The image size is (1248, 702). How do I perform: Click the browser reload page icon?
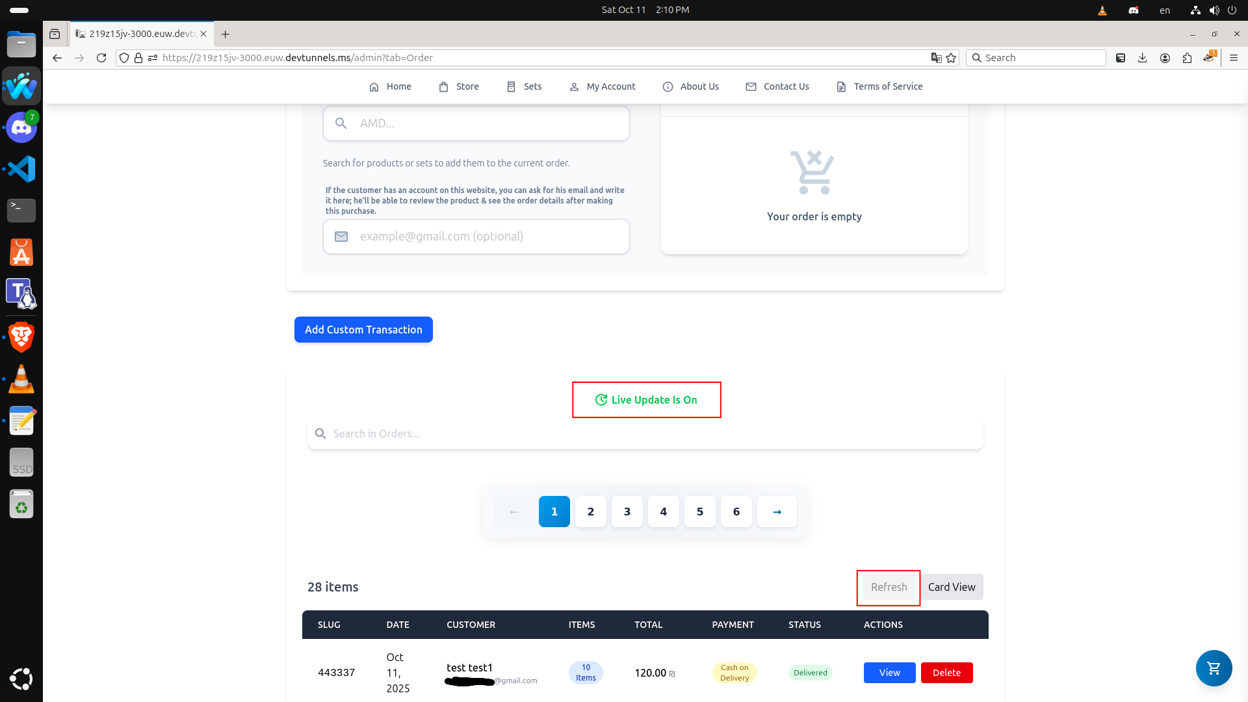pyautogui.click(x=101, y=58)
